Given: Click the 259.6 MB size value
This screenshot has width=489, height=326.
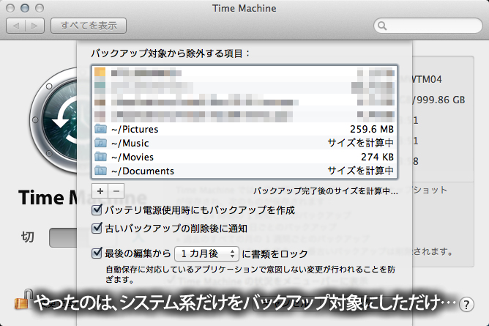Looking at the screenshot, I should click(x=372, y=129).
